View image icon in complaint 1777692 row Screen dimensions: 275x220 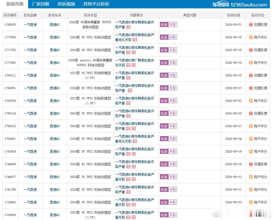(128, 65)
